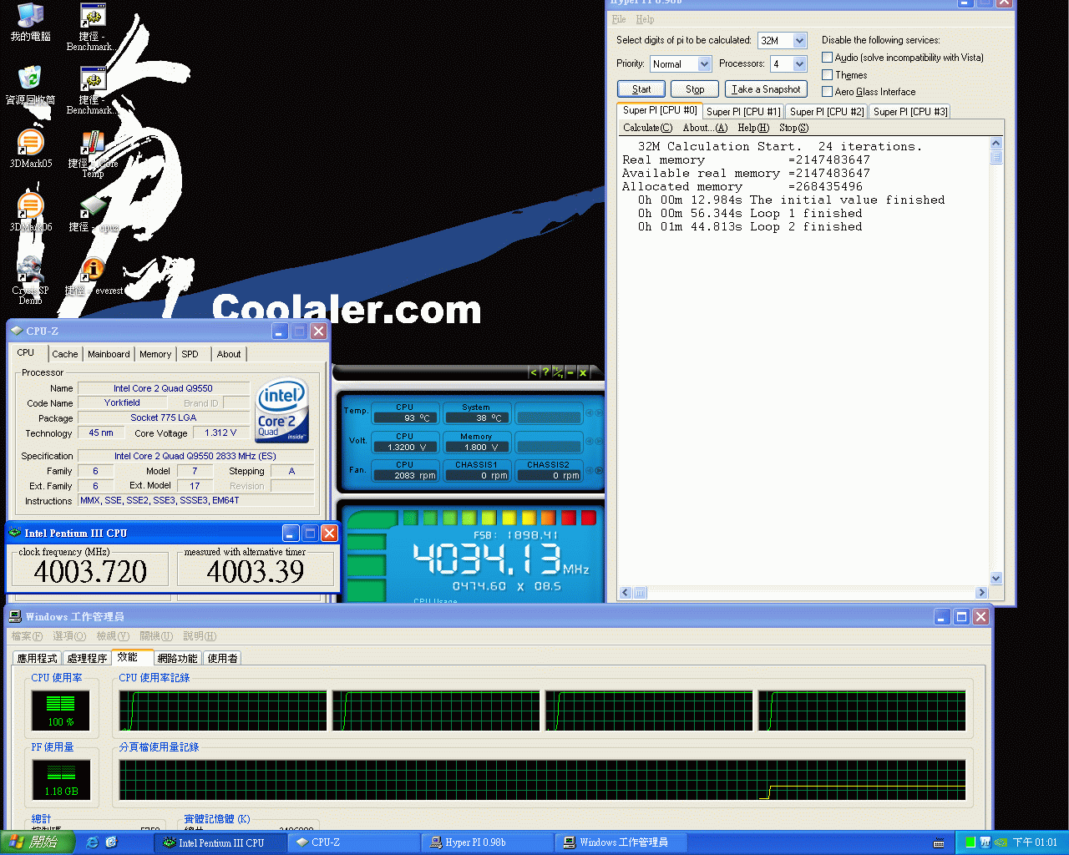Open the Windows Start (開始) button

coord(38,842)
